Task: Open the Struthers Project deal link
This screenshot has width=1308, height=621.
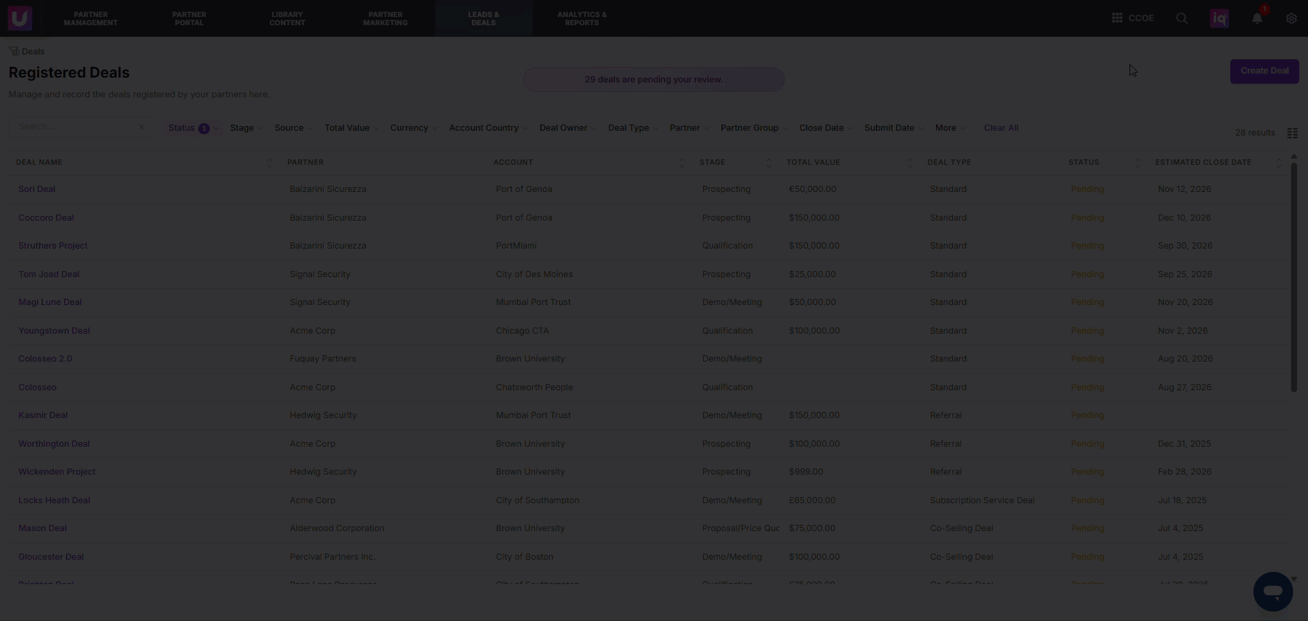Action: point(53,246)
